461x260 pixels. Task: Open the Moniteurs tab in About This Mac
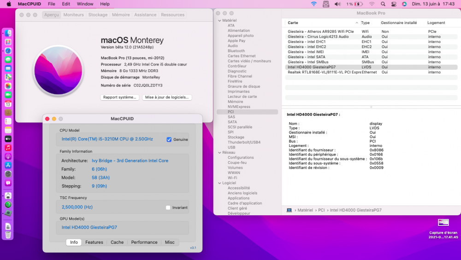click(x=73, y=15)
